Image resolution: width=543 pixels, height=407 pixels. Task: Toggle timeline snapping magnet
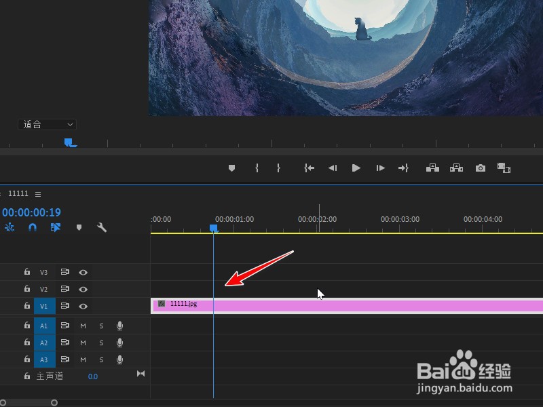click(33, 227)
